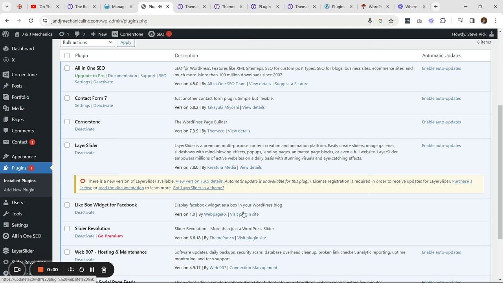Click the WordPress logo in admin bar
The height and width of the screenshot is (283, 503).
point(6,34)
